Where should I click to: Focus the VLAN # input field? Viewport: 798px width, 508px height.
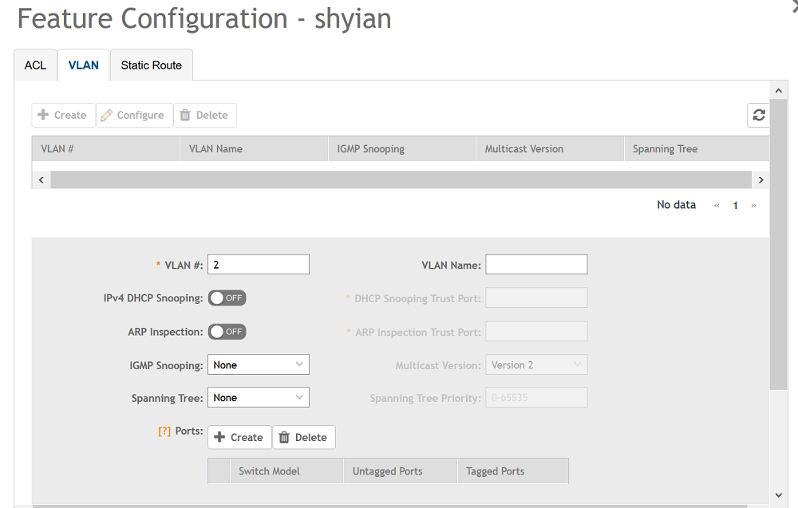[x=258, y=265]
